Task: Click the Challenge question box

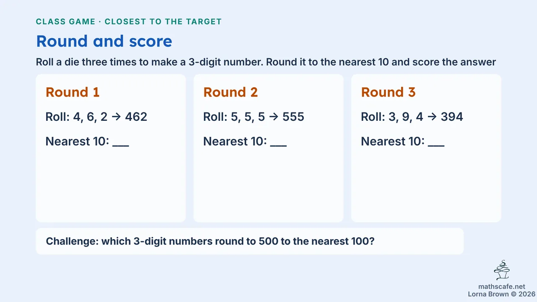Action: (250, 241)
